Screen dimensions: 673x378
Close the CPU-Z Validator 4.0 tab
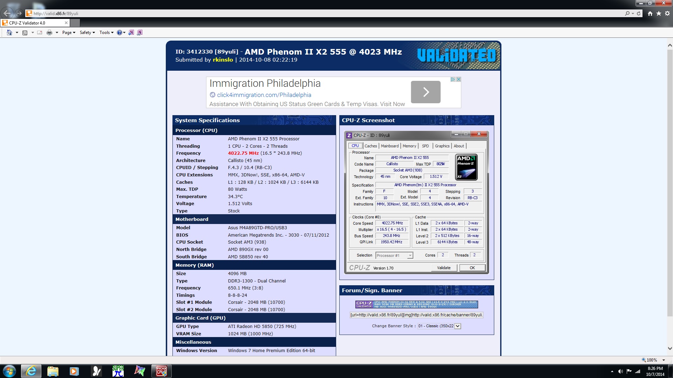(x=66, y=23)
